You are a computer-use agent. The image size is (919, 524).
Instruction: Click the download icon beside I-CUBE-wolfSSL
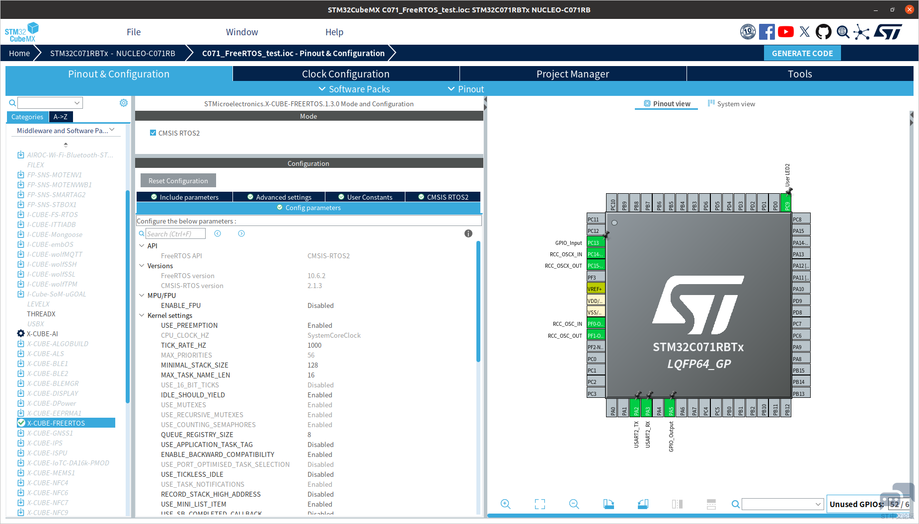(21, 274)
